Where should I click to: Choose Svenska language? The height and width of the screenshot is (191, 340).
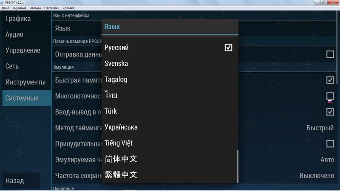pyautogui.click(x=170, y=63)
